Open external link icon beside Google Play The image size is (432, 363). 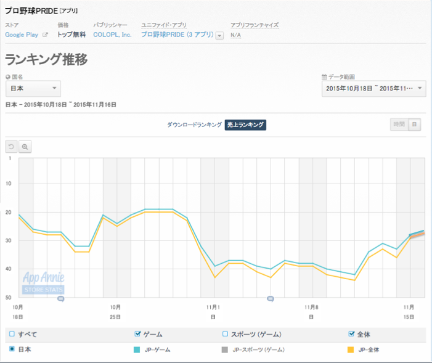45,35
